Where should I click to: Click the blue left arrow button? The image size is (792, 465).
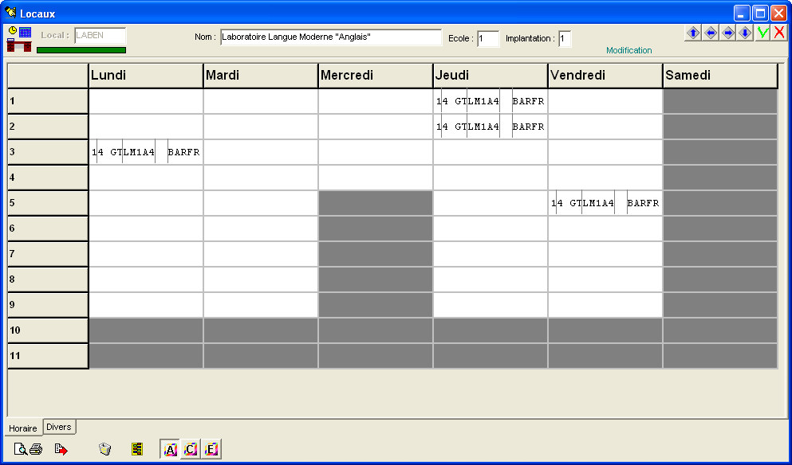[x=711, y=33]
